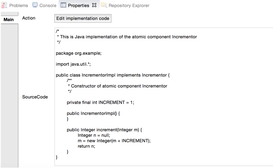Click the return n statement
The image size is (273, 168).
pos(86,146)
